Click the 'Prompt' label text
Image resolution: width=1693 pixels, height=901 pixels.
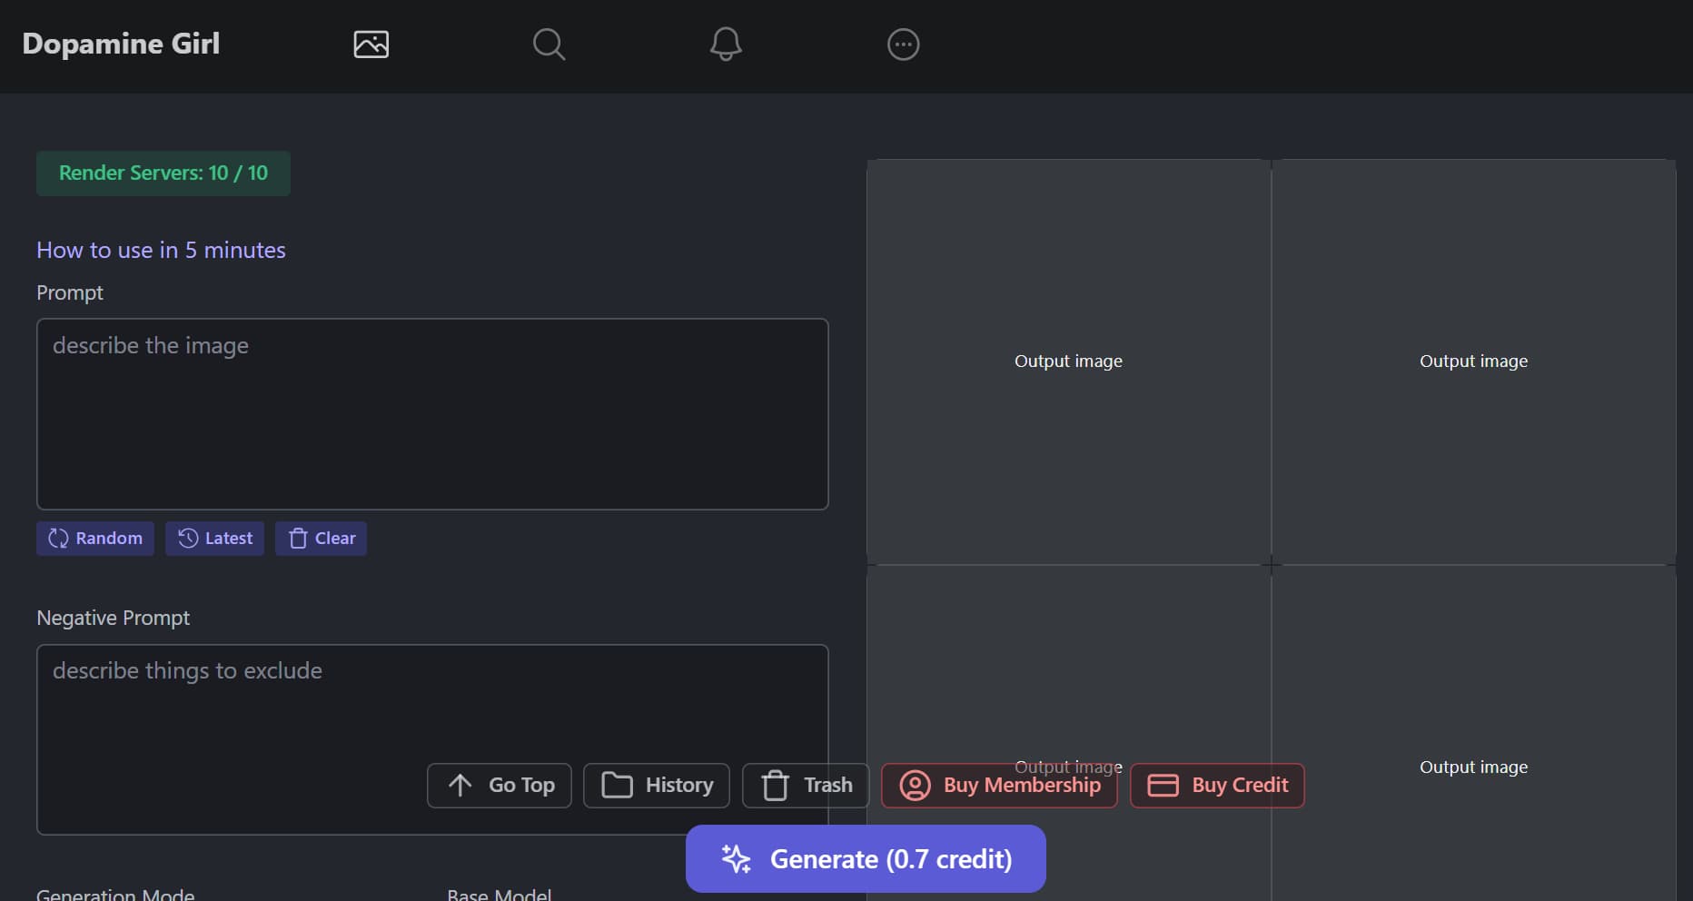coord(70,292)
